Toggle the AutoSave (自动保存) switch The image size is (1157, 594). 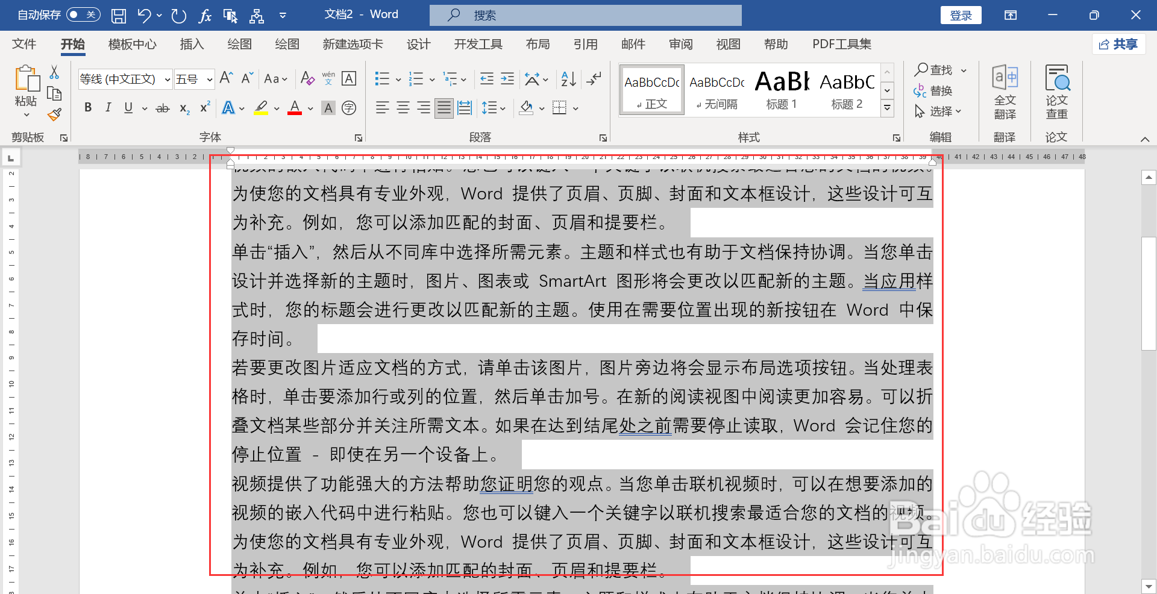[x=83, y=14]
